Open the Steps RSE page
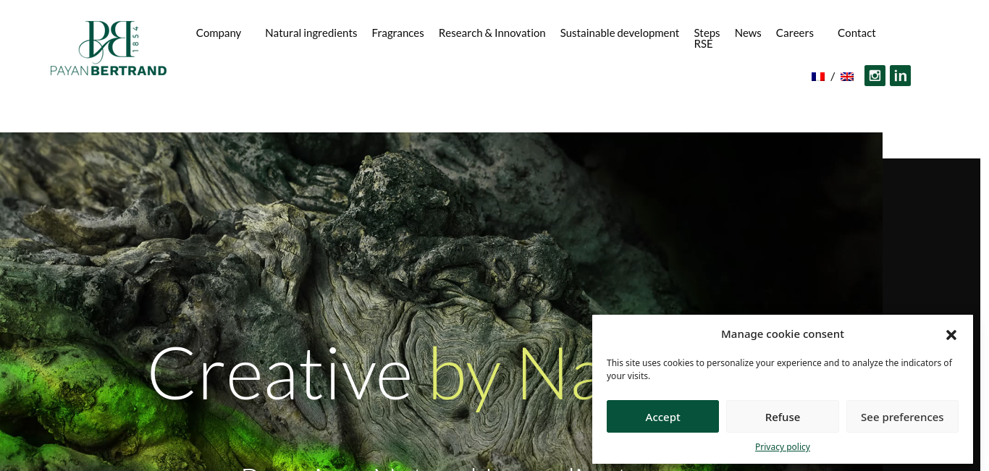989x471 pixels. click(707, 38)
